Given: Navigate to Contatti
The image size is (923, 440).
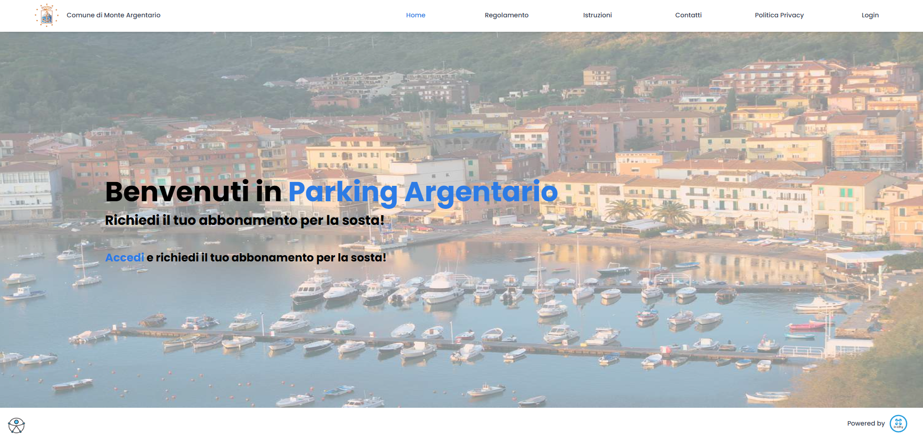Looking at the screenshot, I should pos(688,15).
